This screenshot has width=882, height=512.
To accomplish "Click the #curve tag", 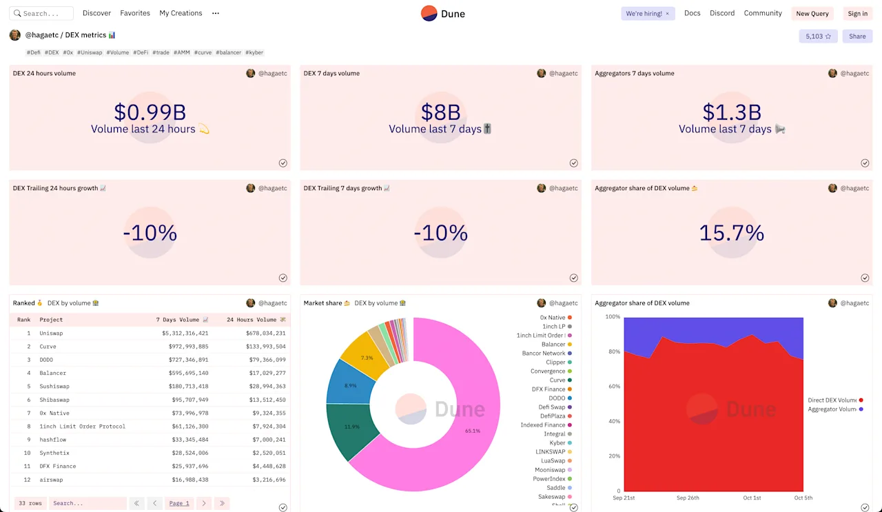I will [x=203, y=52].
